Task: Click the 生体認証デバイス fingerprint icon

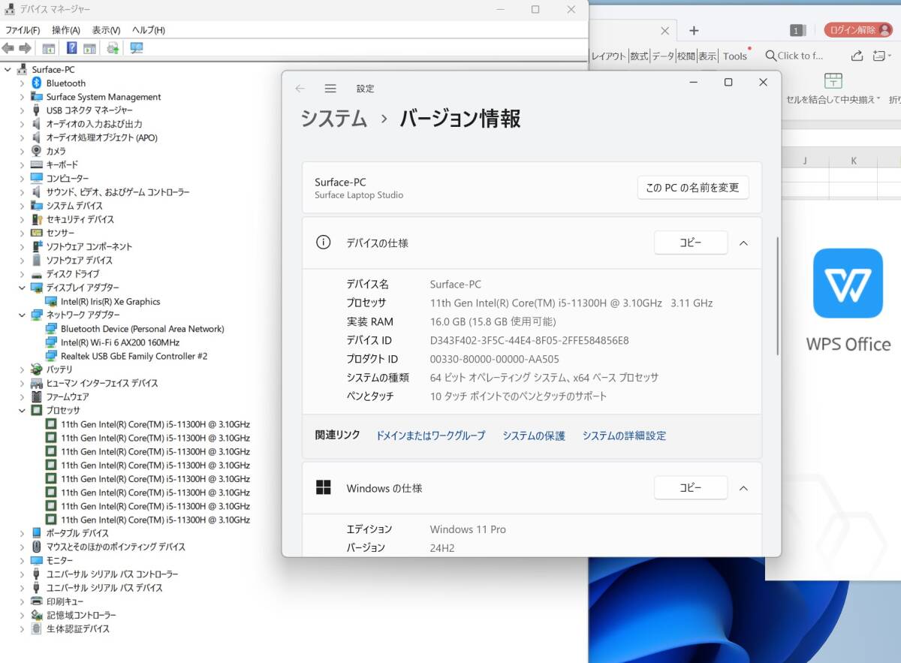Action: click(x=37, y=628)
